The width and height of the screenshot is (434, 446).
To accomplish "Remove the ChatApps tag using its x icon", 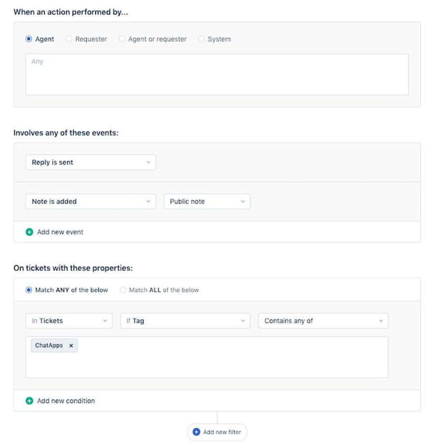I will [x=71, y=345].
